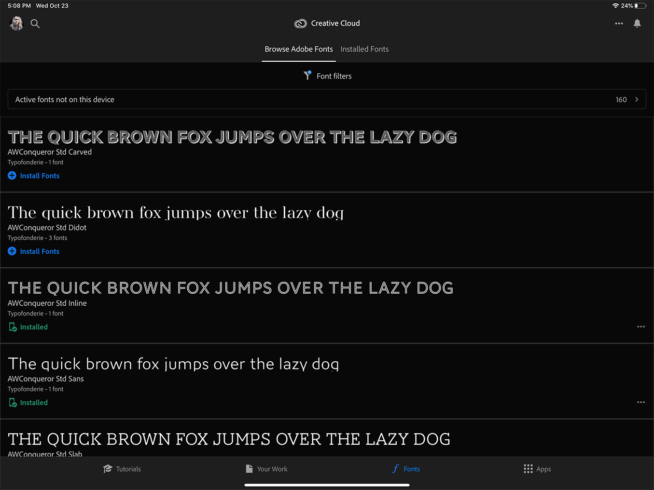Click the Fonts f icon

(396, 469)
